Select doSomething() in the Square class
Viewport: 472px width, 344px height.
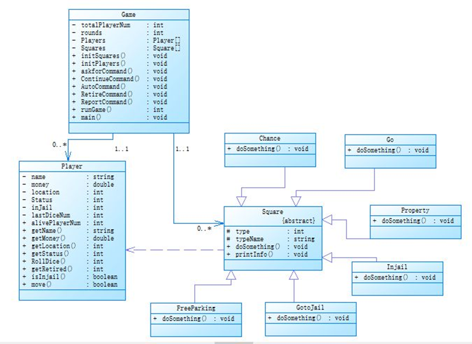pyautogui.click(x=257, y=247)
